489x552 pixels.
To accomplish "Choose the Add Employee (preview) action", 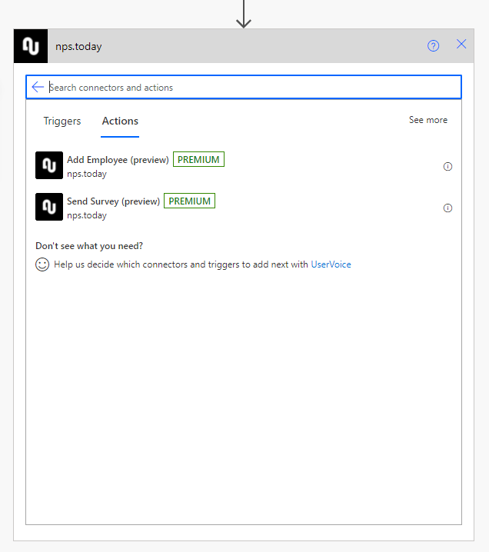I will (x=118, y=160).
